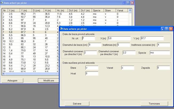Click the table's scroll up arrow
The height and width of the screenshot is (109, 174).
(x=130, y=10)
